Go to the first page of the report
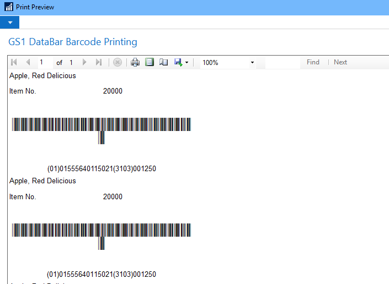Image resolution: width=389 pixels, height=284 pixels. 14,62
